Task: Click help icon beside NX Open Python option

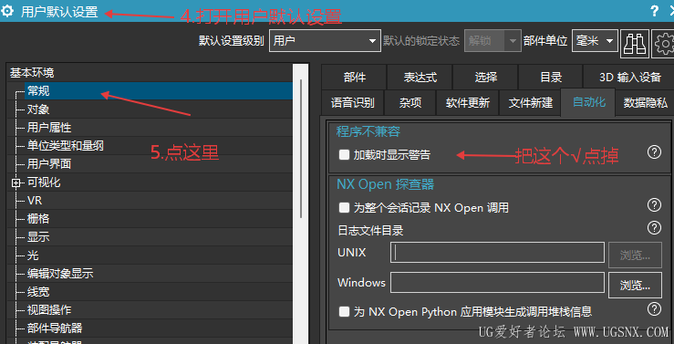Action: tap(654, 308)
